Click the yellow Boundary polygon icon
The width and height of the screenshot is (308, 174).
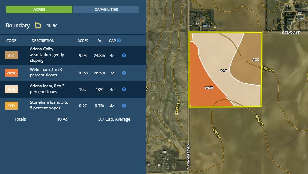39,25
